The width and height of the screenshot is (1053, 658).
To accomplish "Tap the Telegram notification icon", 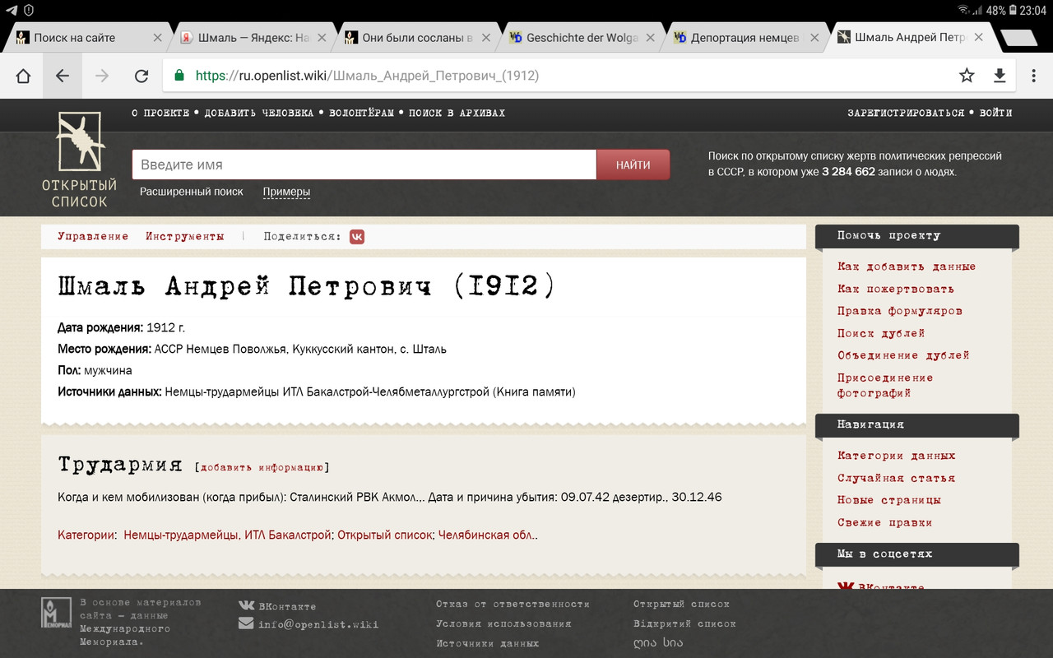I will tap(12, 10).
